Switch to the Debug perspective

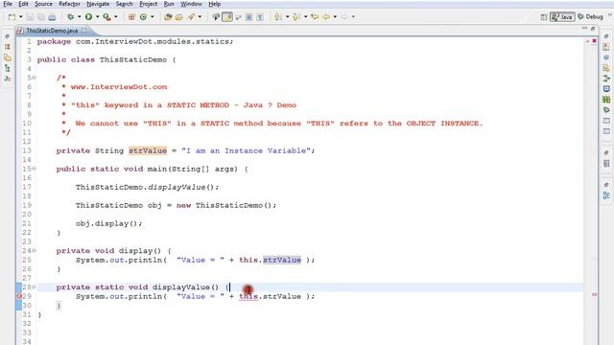click(x=591, y=17)
